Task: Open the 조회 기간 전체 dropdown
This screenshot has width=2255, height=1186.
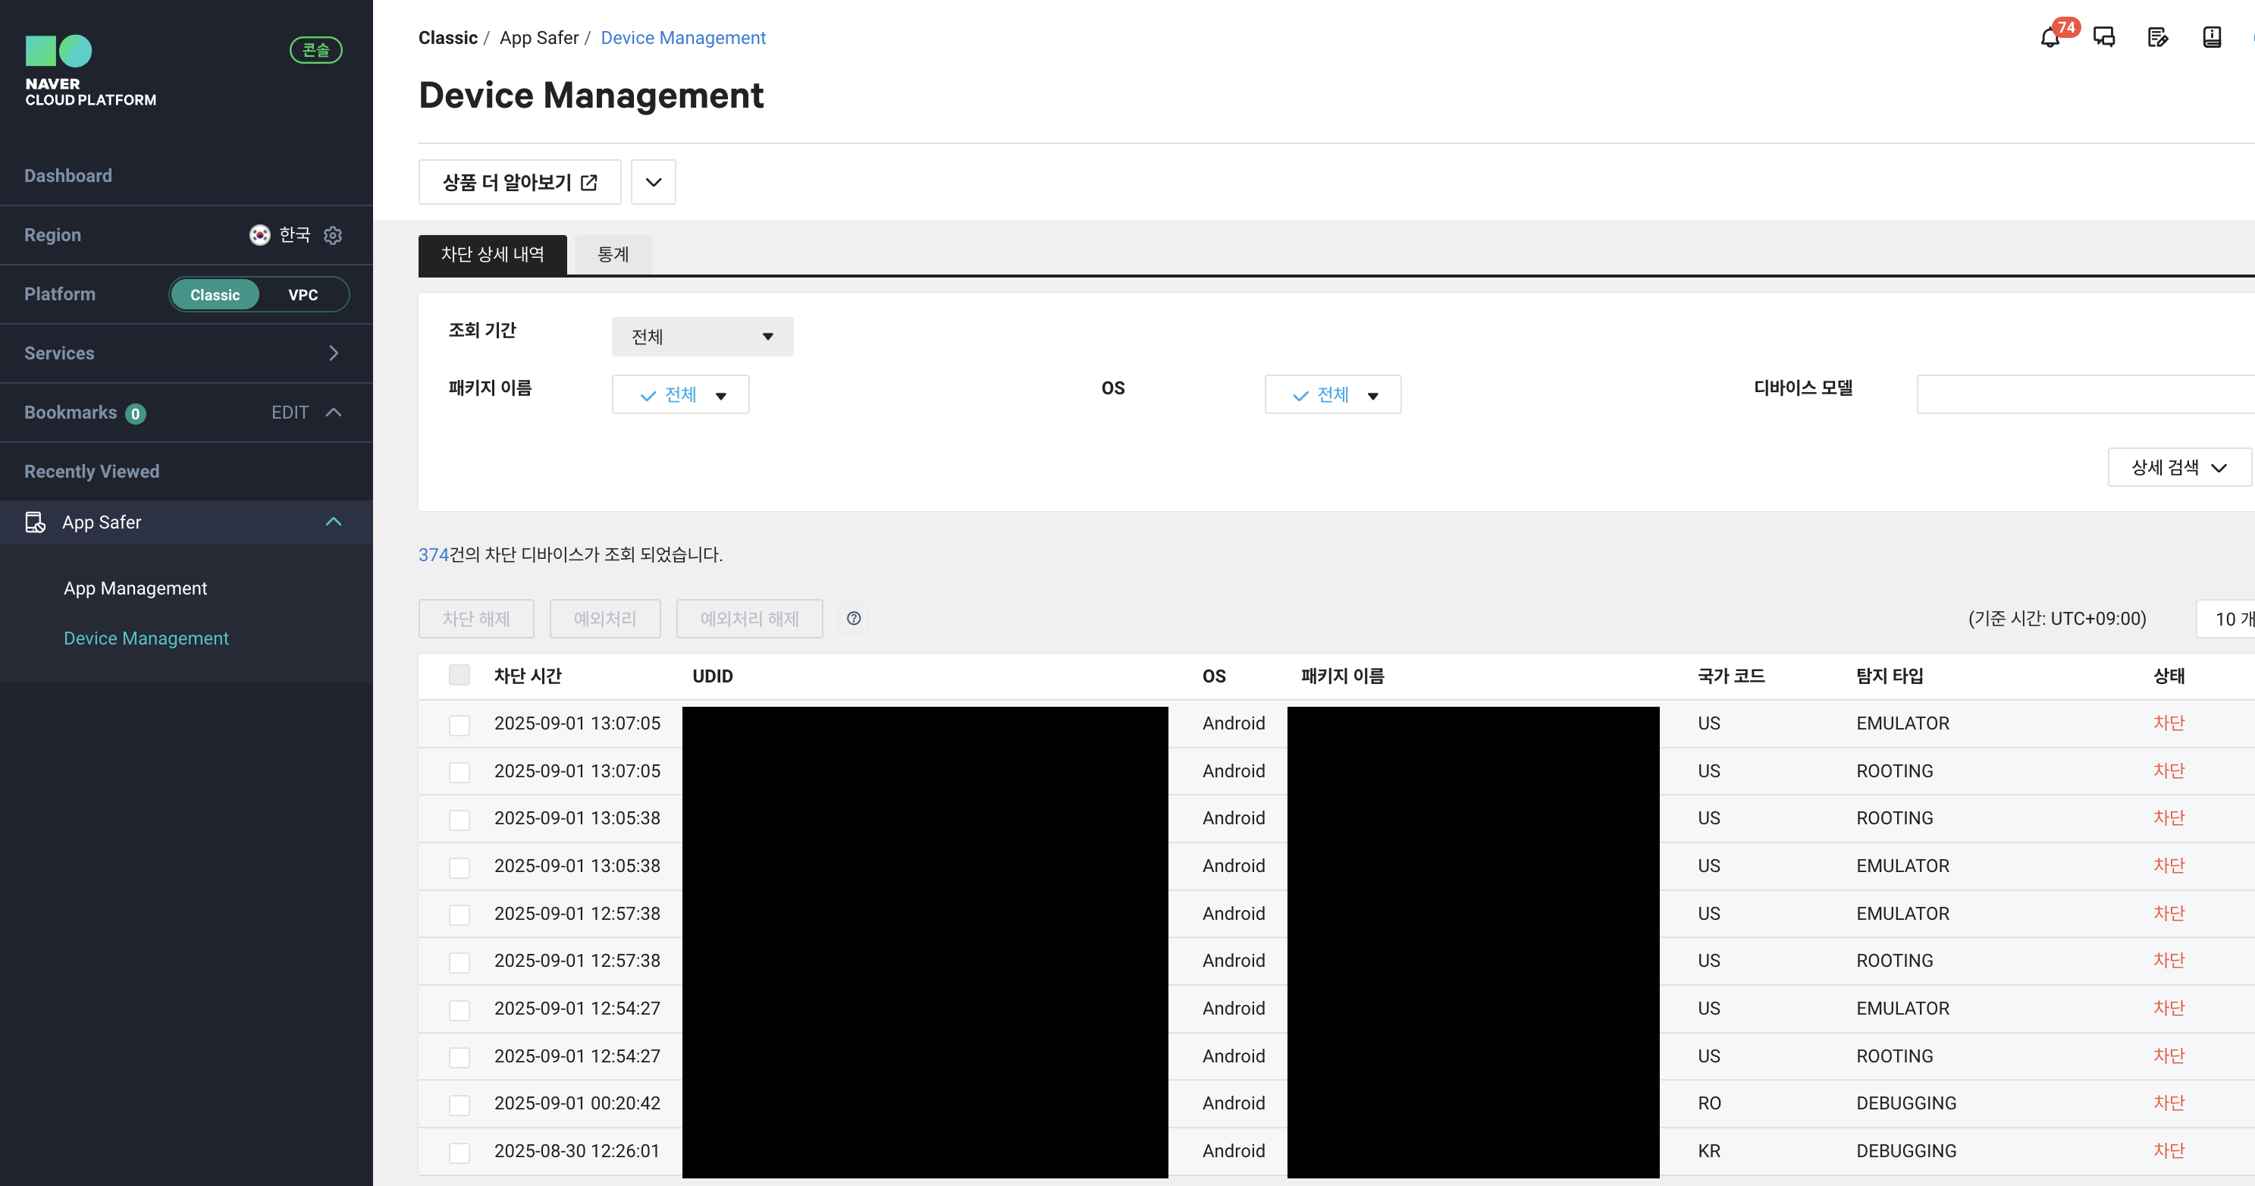Action: [x=702, y=337]
